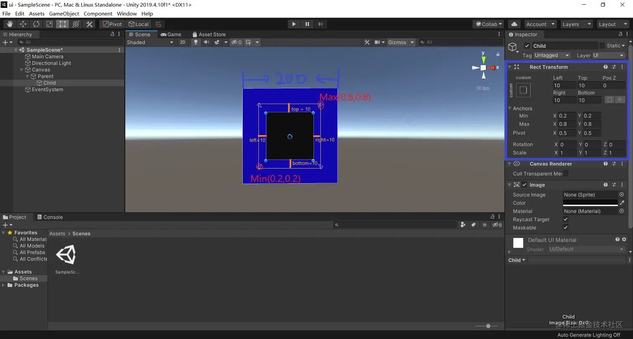
Task: Open scene component tools icon
Action: pyautogui.click(x=367, y=42)
